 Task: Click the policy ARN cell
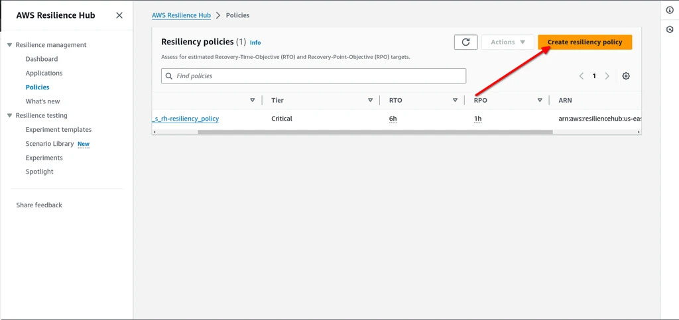point(599,119)
